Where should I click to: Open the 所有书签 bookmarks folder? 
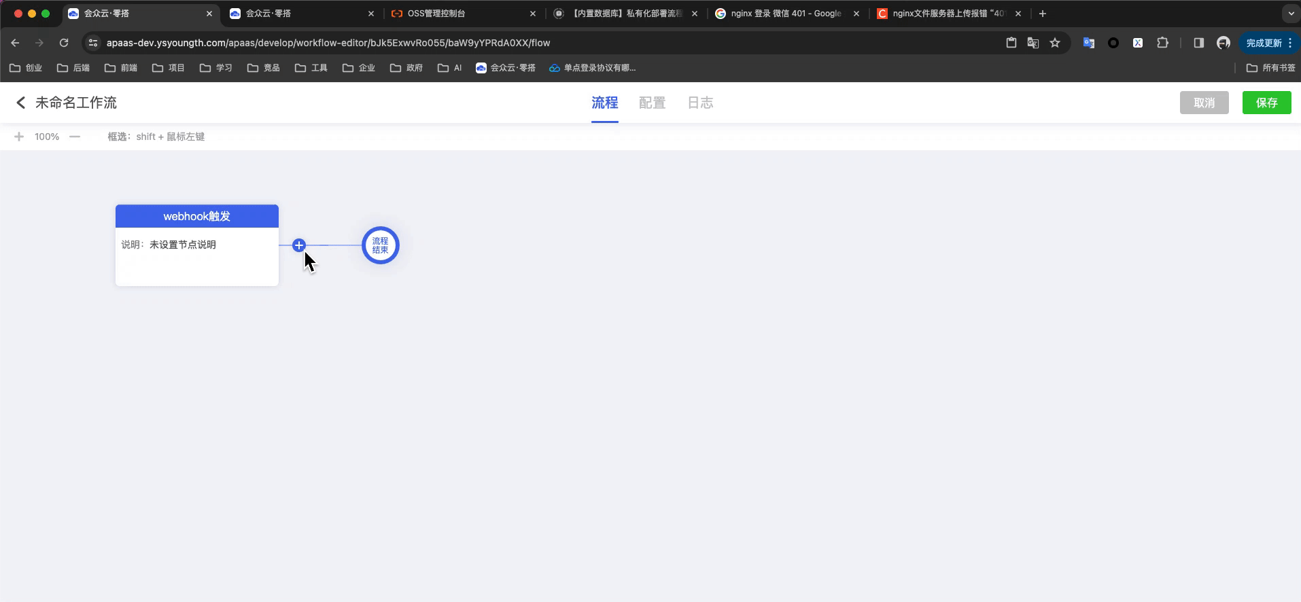(1270, 68)
